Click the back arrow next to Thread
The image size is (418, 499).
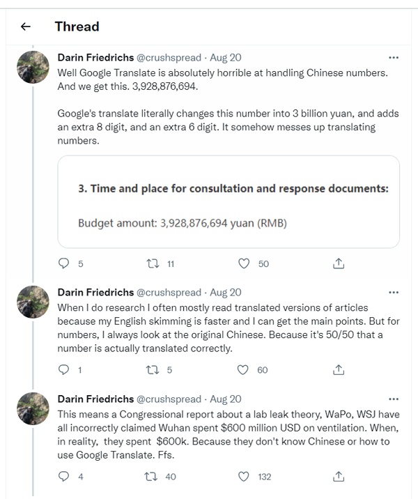pyautogui.click(x=26, y=26)
